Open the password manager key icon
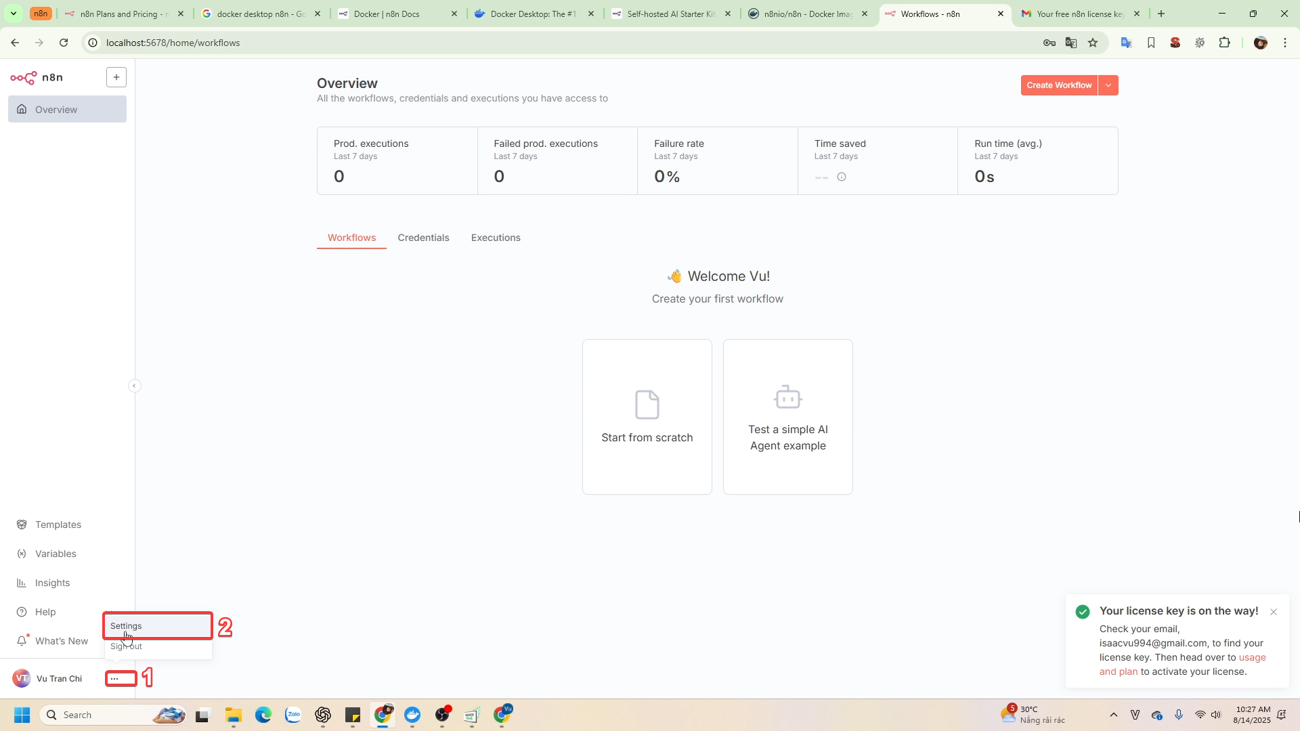1300x731 pixels. (1049, 43)
